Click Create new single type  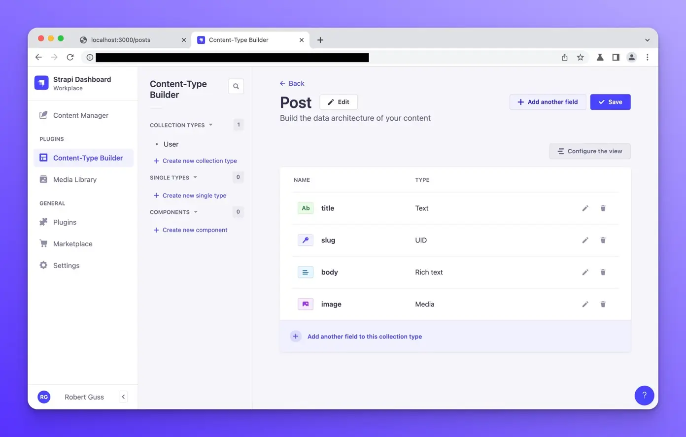[190, 196]
